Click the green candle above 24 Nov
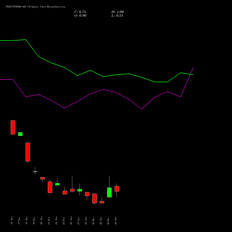232x232 pixels. 58,184
